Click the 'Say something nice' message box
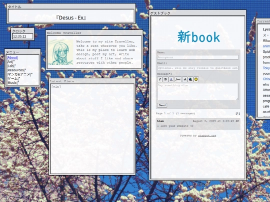This screenshot has width=270, height=202. (x=197, y=92)
